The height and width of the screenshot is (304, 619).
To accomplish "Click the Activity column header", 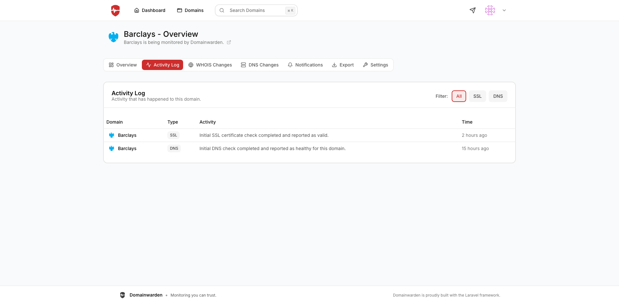I will (x=208, y=122).
